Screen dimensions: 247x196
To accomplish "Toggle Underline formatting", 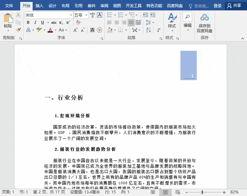I will point(42,22).
